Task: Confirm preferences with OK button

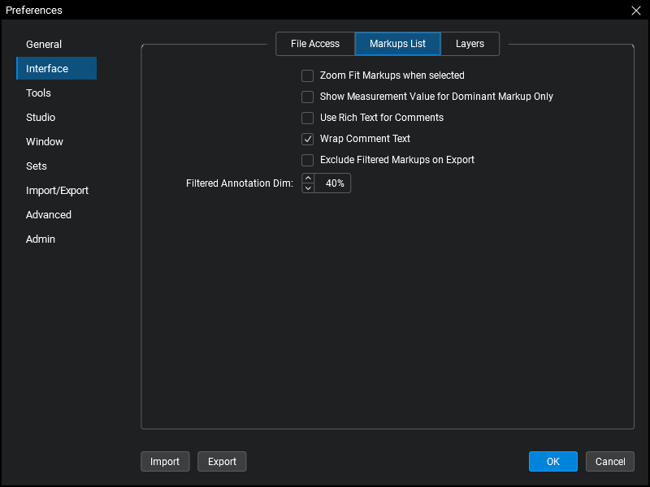Action: point(552,462)
